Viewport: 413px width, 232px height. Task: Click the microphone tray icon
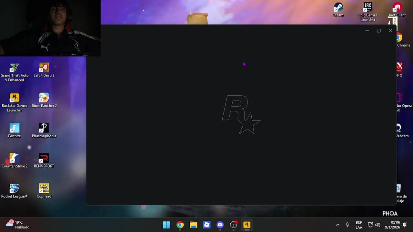[x=347, y=225]
